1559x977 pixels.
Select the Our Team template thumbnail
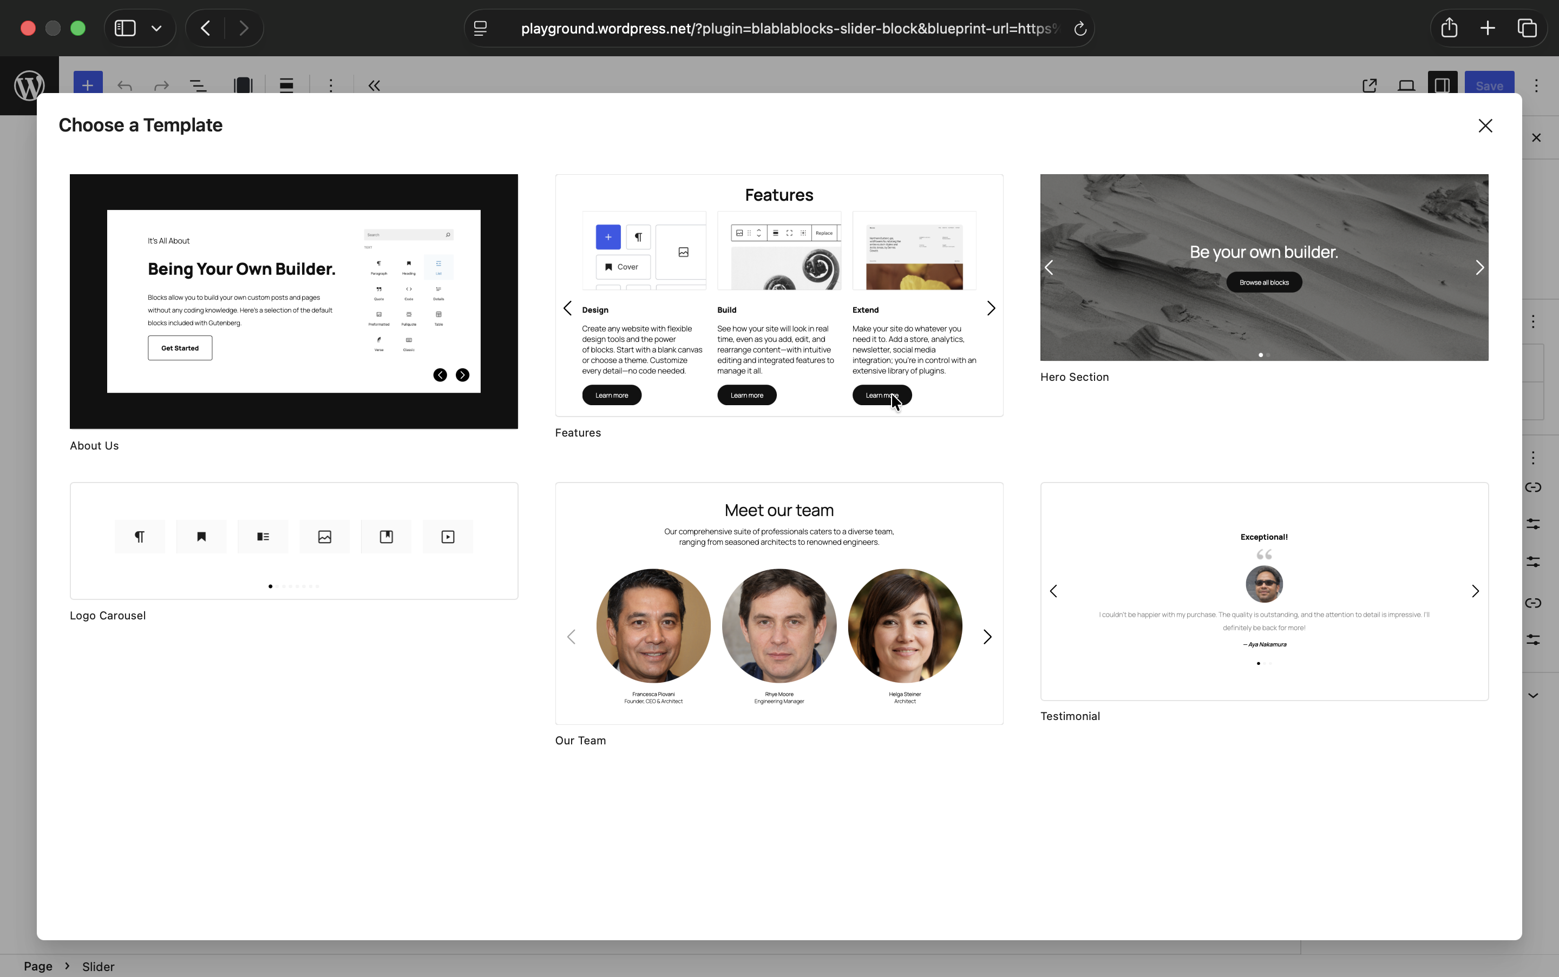click(x=779, y=604)
